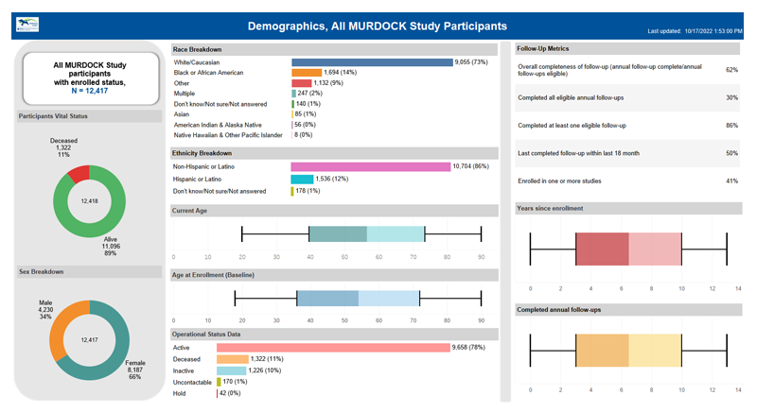Select the Active status bar
Image resolution: width=757 pixels, height=413 pixels.
(x=333, y=348)
